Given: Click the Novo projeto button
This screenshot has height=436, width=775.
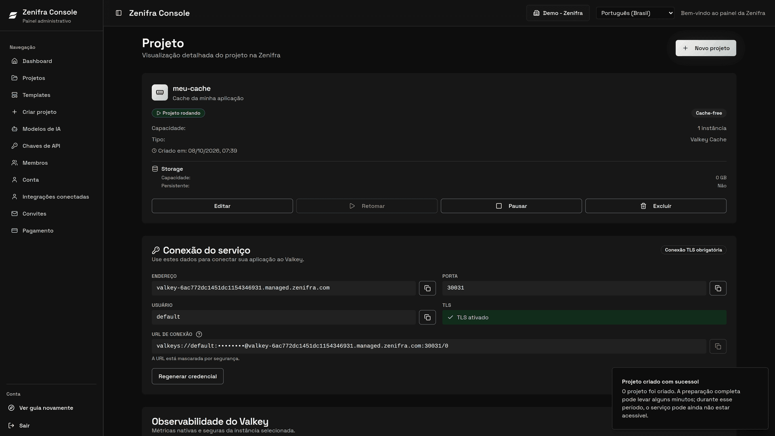Looking at the screenshot, I should pyautogui.click(x=706, y=48).
